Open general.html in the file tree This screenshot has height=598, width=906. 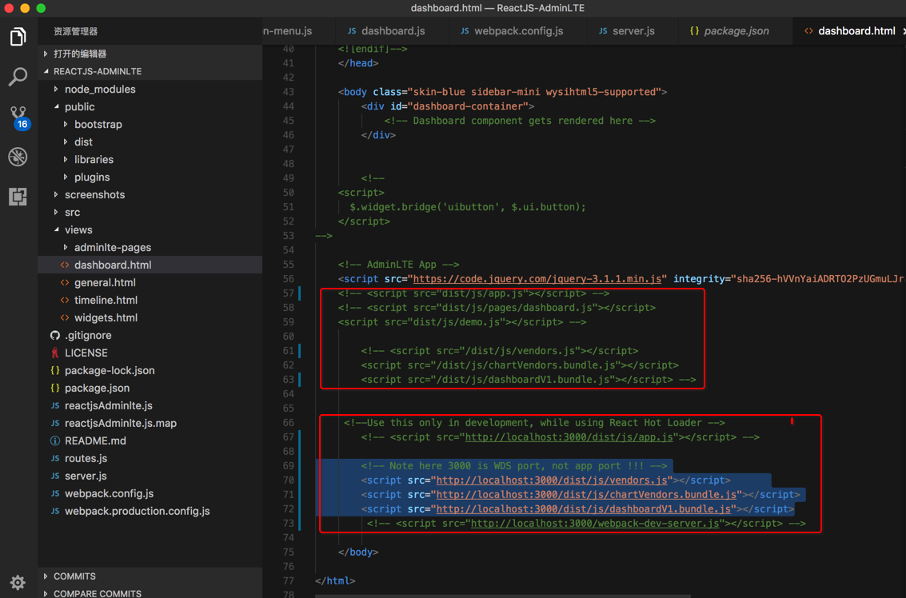[105, 282]
